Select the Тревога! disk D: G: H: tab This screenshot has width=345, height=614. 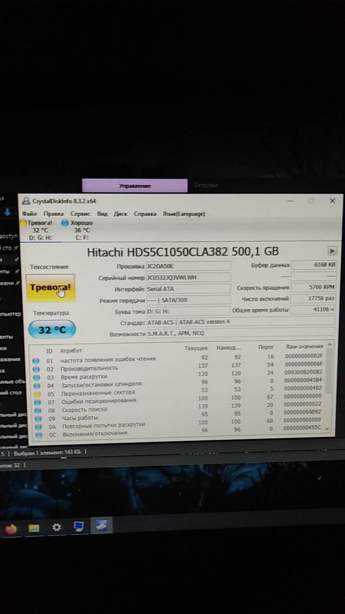41,230
